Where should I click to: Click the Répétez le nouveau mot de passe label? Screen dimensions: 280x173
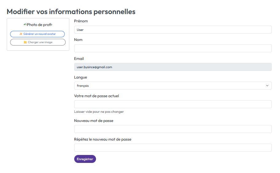(102, 139)
